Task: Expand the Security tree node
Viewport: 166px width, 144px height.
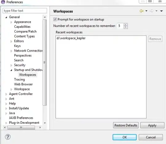Action: (x=11, y=65)
